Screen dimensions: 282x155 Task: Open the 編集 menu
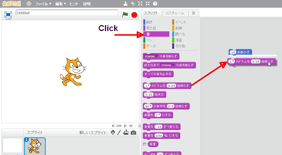[x=61, y=4]
